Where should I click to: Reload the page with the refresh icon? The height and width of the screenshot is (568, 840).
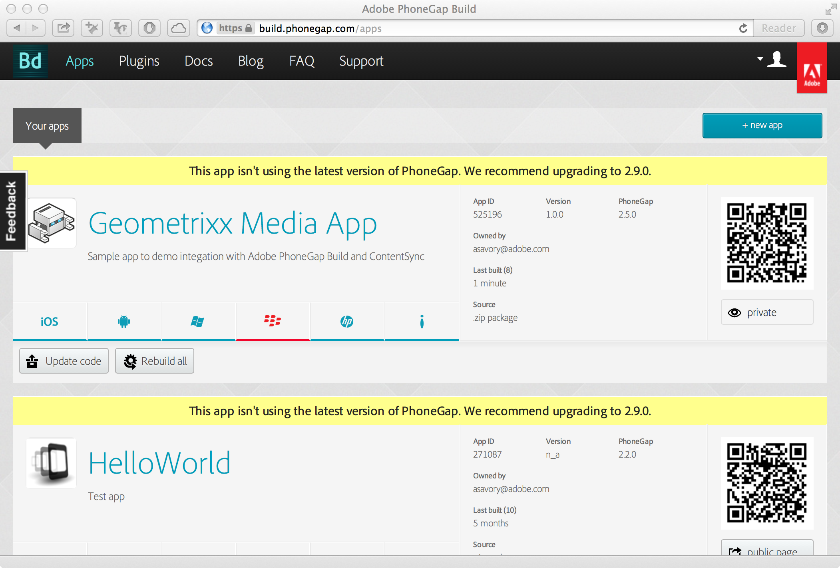coord(743,28)
